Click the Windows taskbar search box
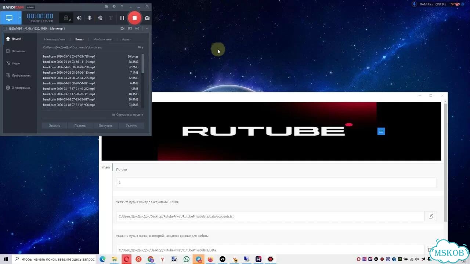Screen dimensions: 470x264 click(55, 259)
